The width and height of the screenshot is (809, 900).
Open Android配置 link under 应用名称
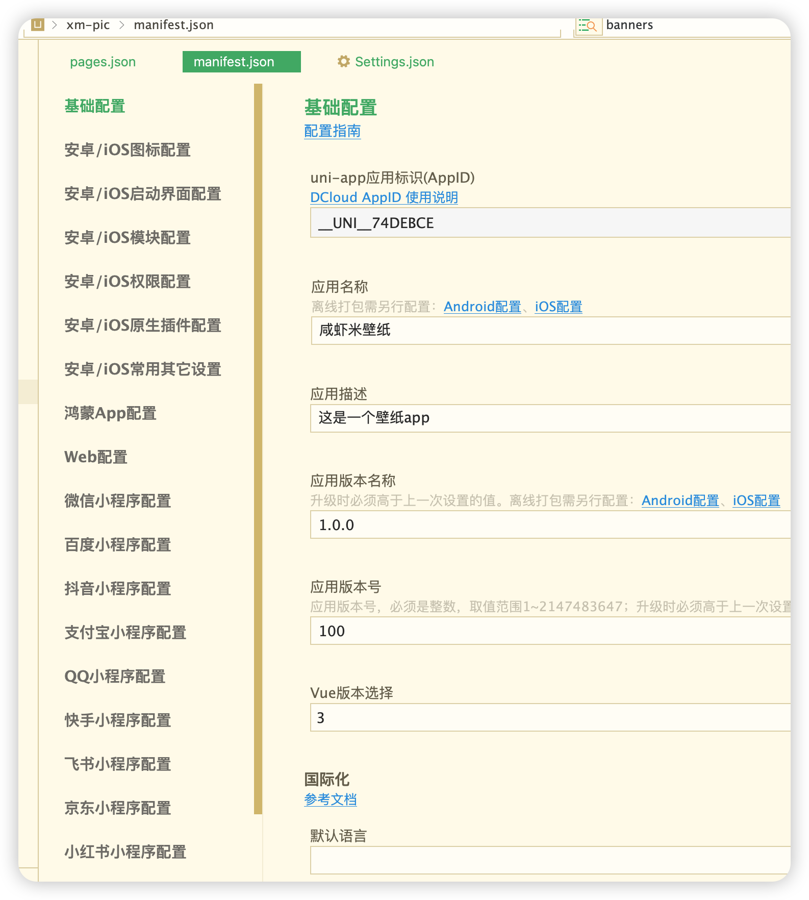[x=483, y=307]
